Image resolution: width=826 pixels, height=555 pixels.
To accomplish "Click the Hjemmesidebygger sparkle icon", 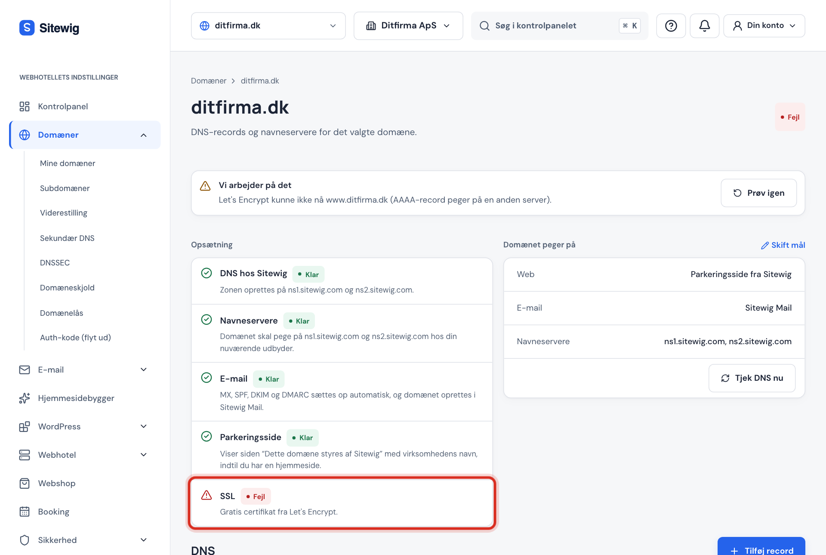I will click(x=25, y=398).
